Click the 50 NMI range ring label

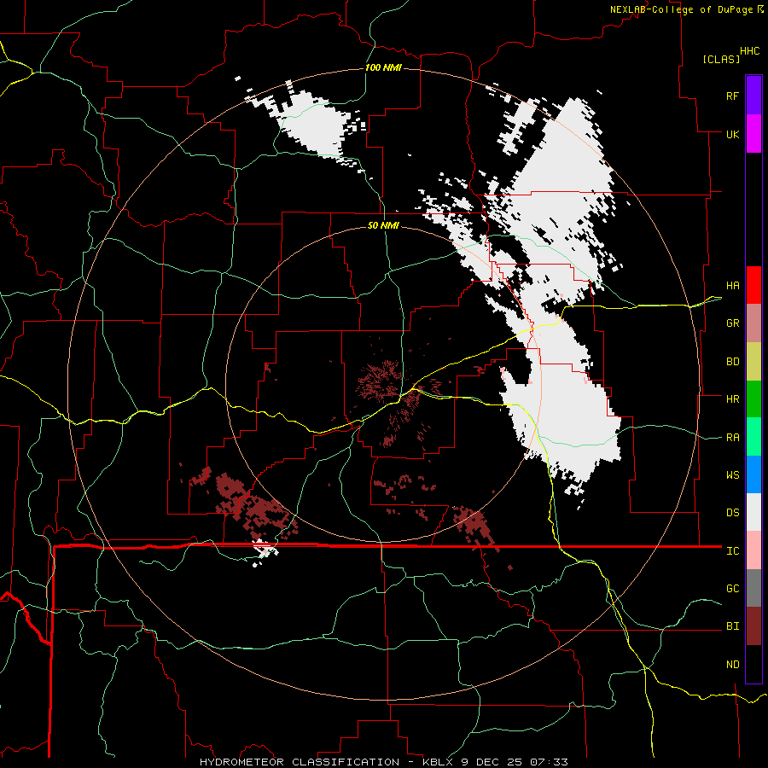click(383, 225)
